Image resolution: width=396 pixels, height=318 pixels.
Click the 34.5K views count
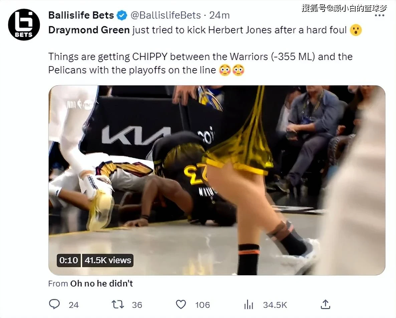click(x=275, y=305)
